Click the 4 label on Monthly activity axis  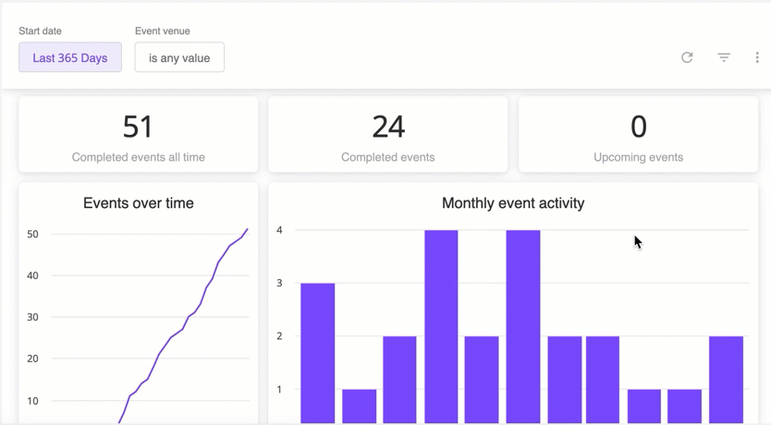[x=279, y=230]
